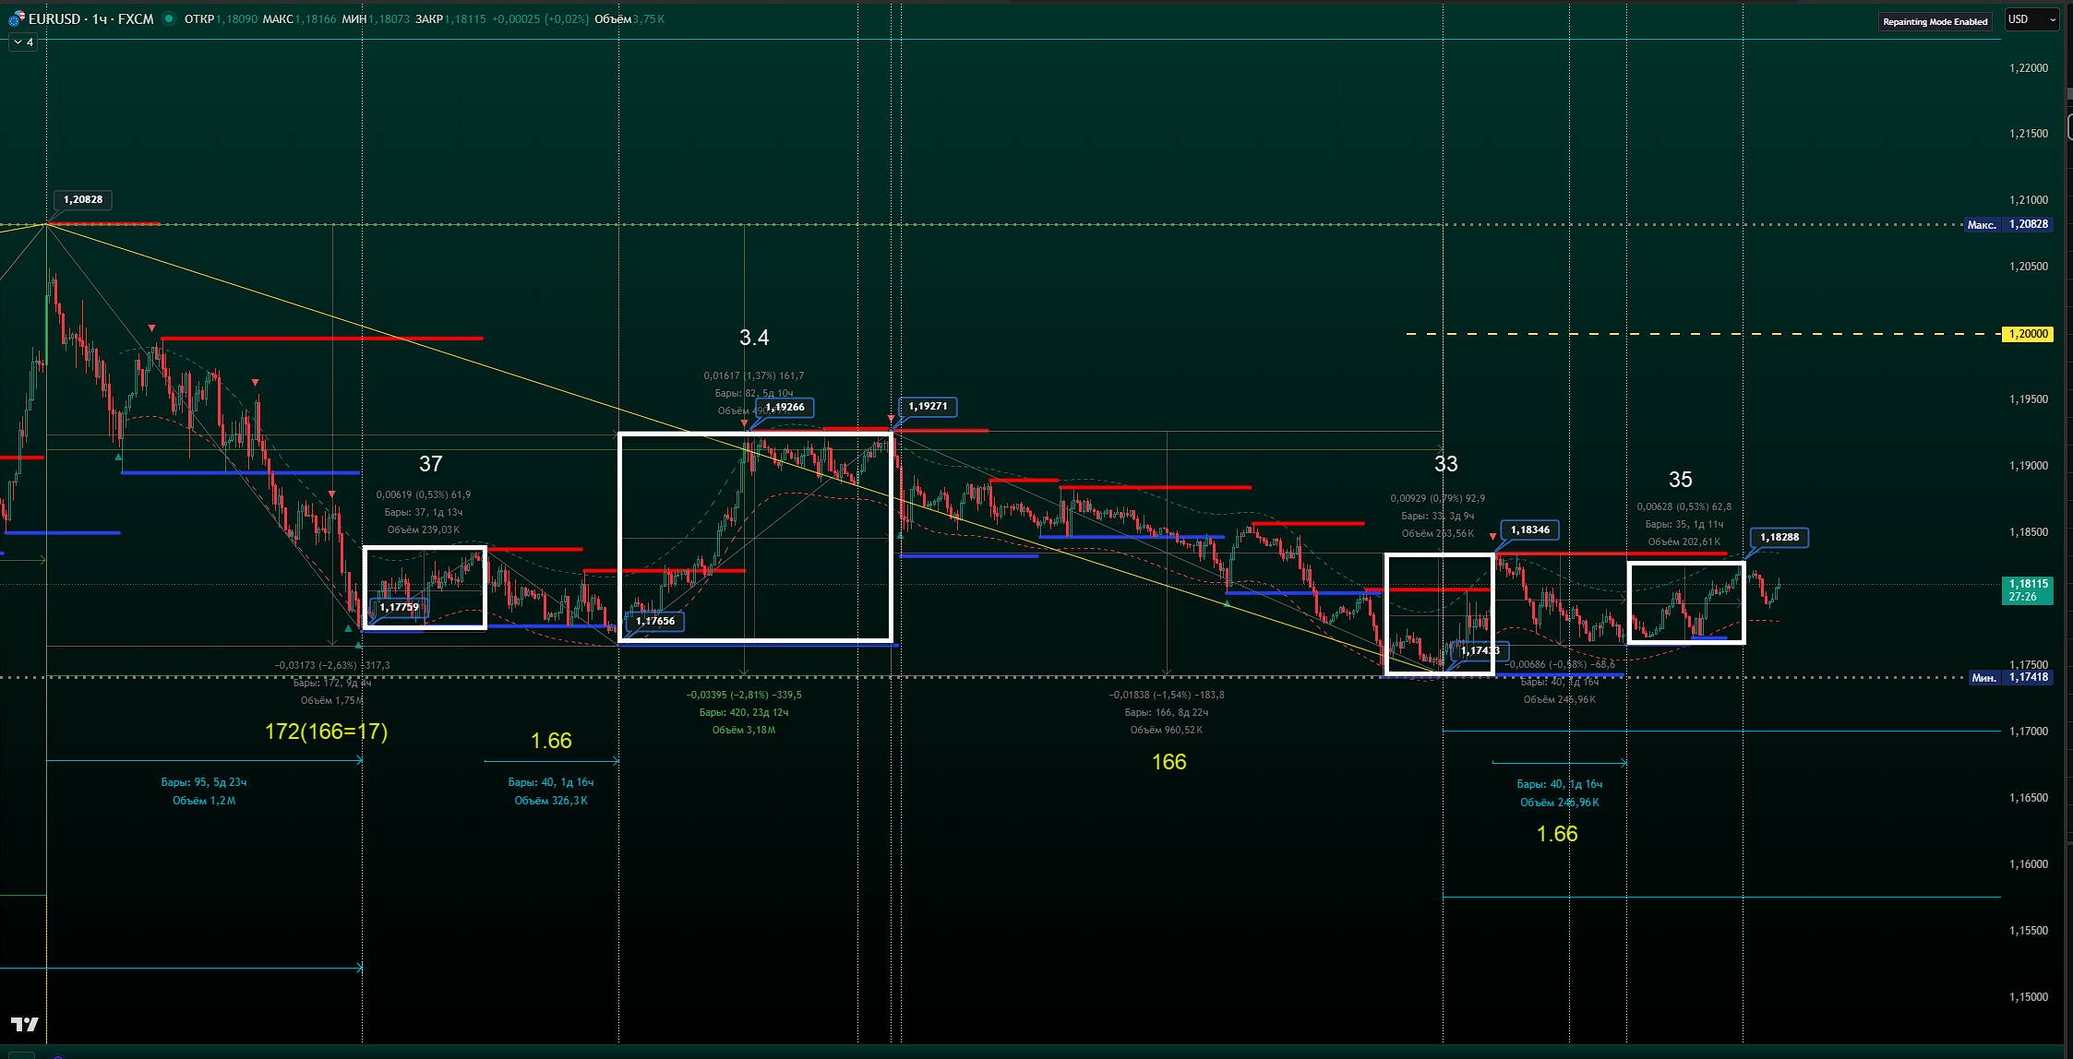Select the 1,17656 price callout label
The width and height of the screenshot is (2073, 1059).
[x=655, y=621]
